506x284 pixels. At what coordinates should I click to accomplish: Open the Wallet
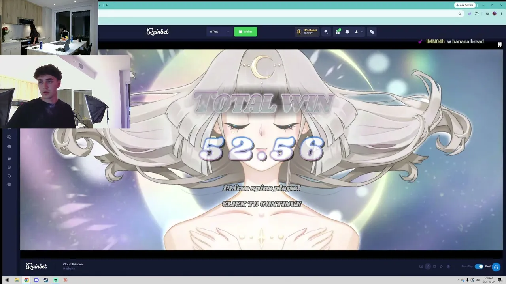[x=245, y=32]
